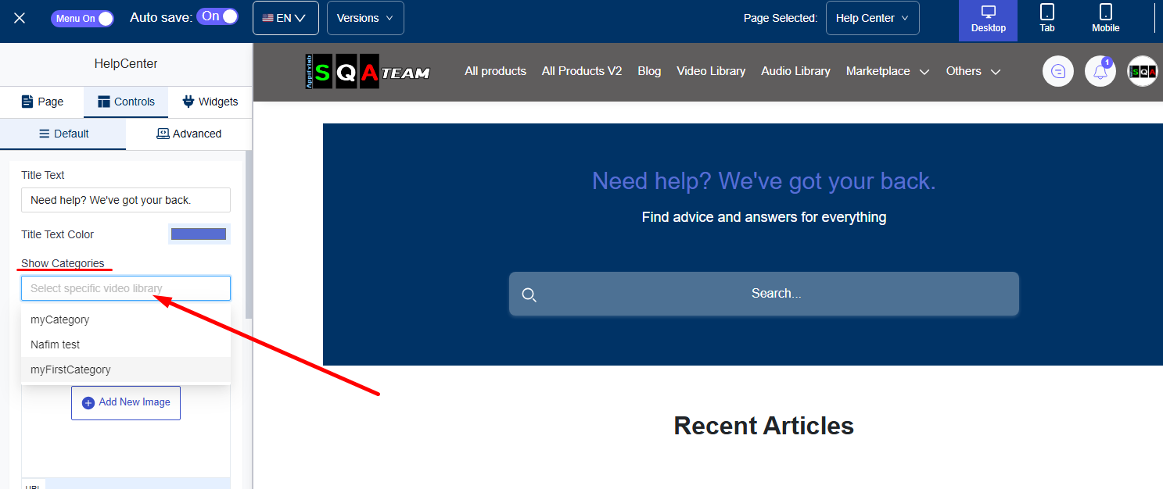Viewport: 1163px width, 489px height.
Task: Click the magnifier search icon
Action: click(x=529, y=294)
